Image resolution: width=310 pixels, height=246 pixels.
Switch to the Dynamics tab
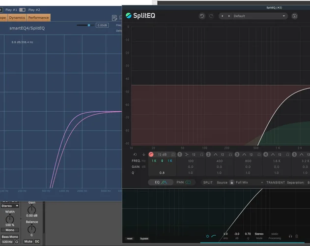tap(17, 18)
